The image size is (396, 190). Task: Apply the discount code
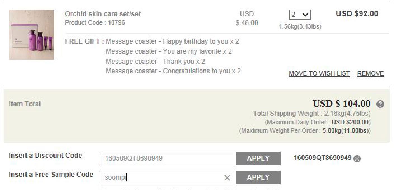pyautogui.click(x=258, y=158)
